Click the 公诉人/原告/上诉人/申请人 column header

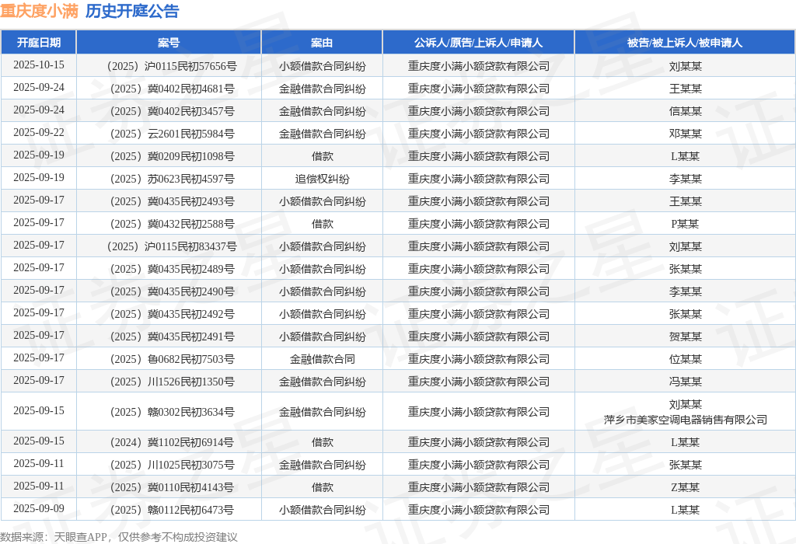pyautogui.click(x=478, y=43)
